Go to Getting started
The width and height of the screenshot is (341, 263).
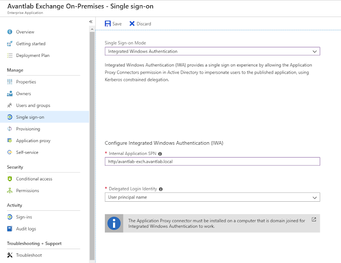pos(44,44)
